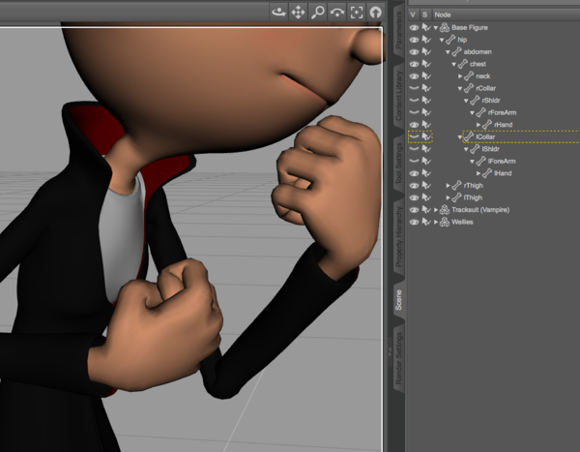The height and width of the screenshot is (452, 580).
Task: Show the hidden lCollar bone
Action: (414, 136)
